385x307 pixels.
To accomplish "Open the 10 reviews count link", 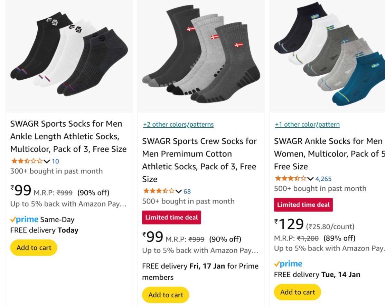I will 56,160.
